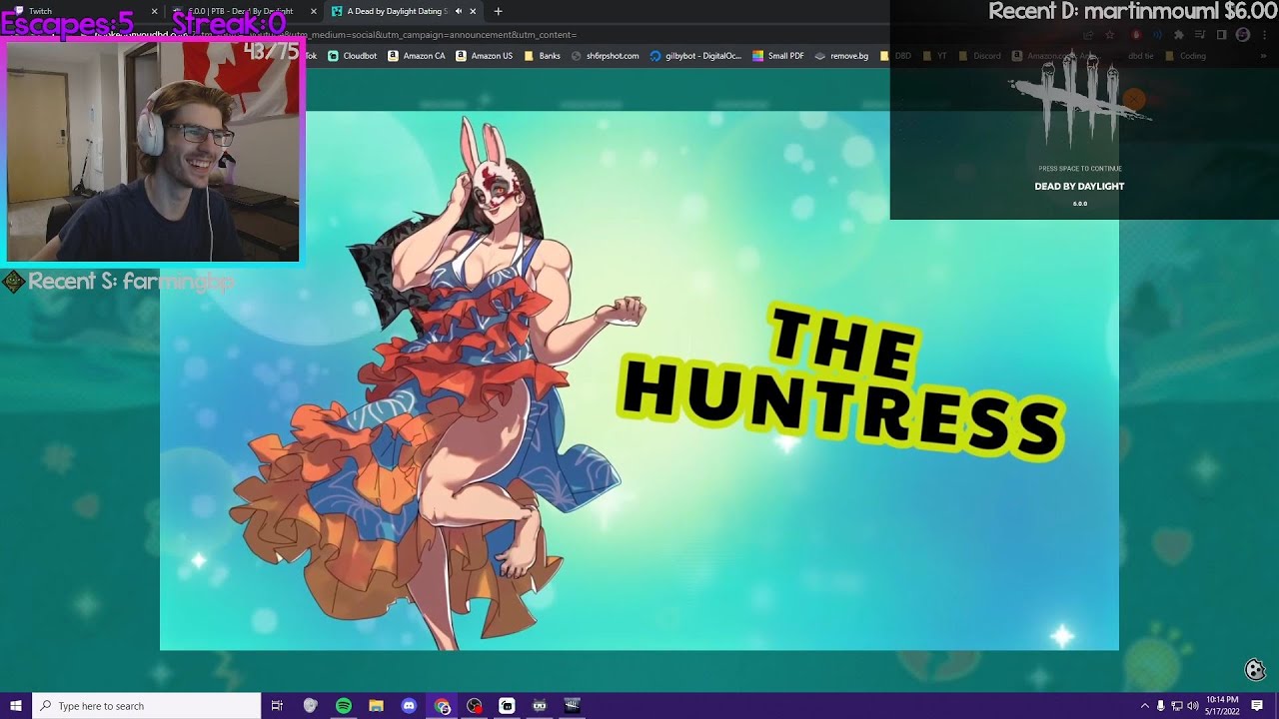Viewport: 1279px width, 719px height.
Task: Click the microphone tray icon
Action: (1160, 706)
